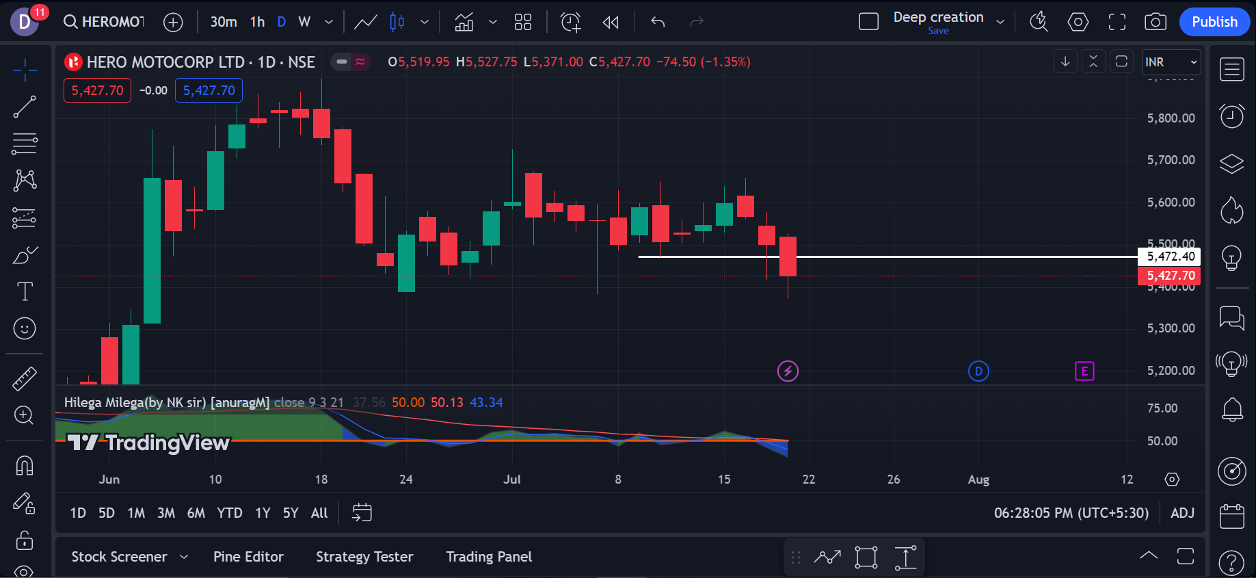Open the object tree layers panel
Viewport: 1256px width, 578px height.
click(1232, 164)
